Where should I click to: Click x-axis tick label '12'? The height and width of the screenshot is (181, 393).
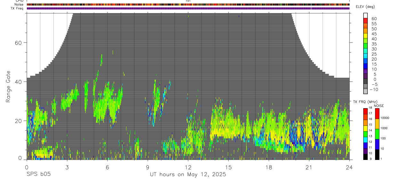[x=188, y=167]
